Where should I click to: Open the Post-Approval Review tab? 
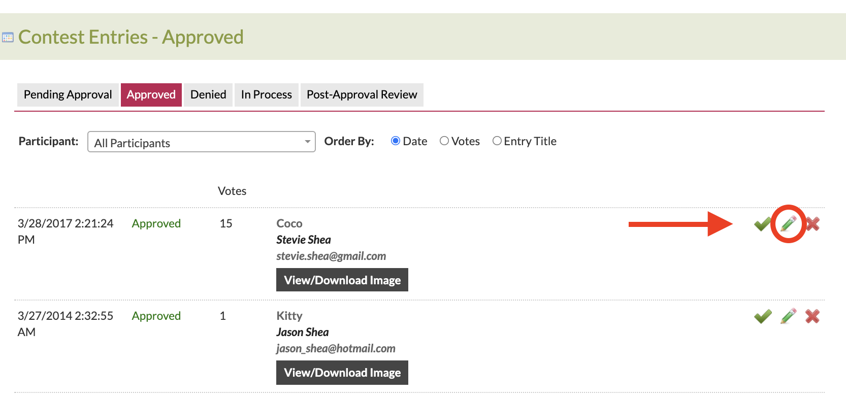tap(362, 95)
